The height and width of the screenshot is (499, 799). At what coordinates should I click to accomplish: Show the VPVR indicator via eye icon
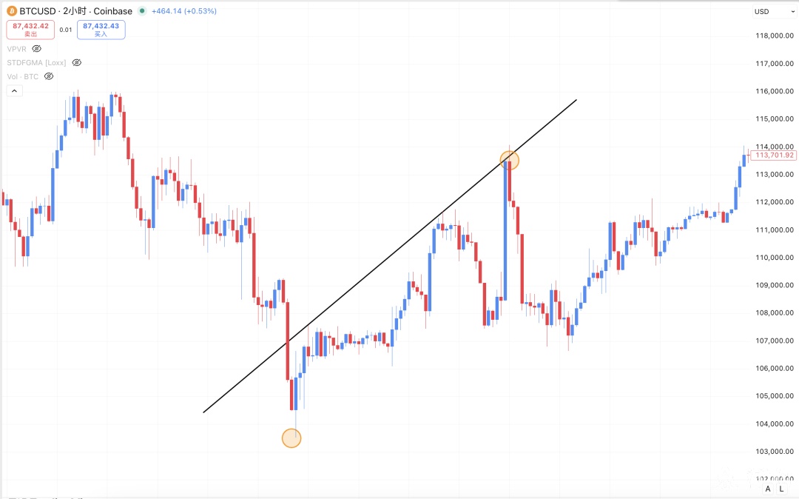pos(36,49)
